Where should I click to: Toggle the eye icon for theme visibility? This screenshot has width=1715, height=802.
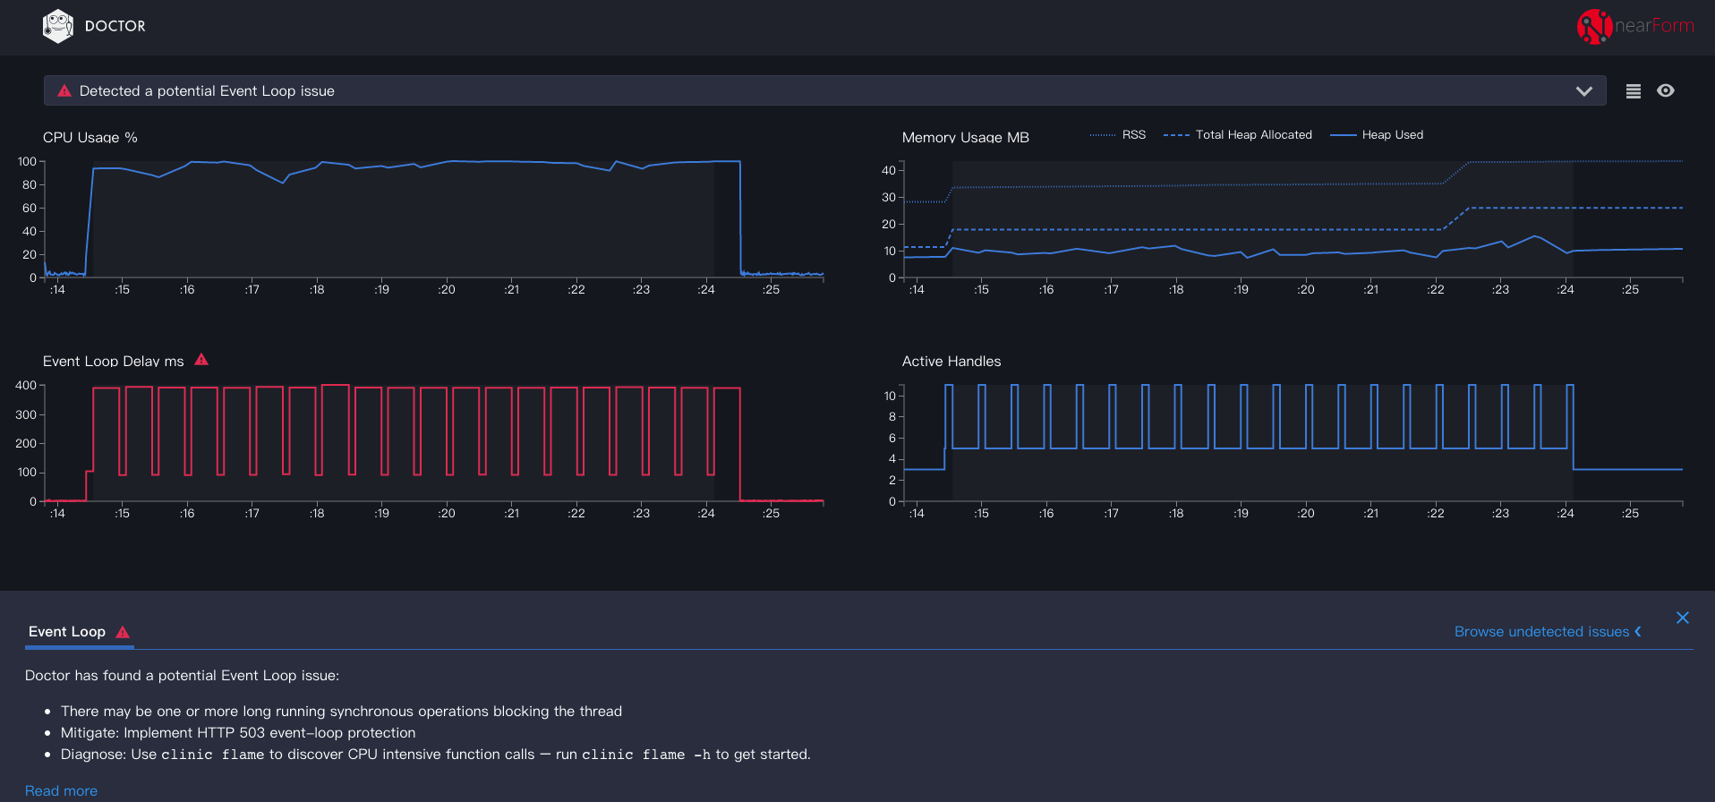[1665, 90]
